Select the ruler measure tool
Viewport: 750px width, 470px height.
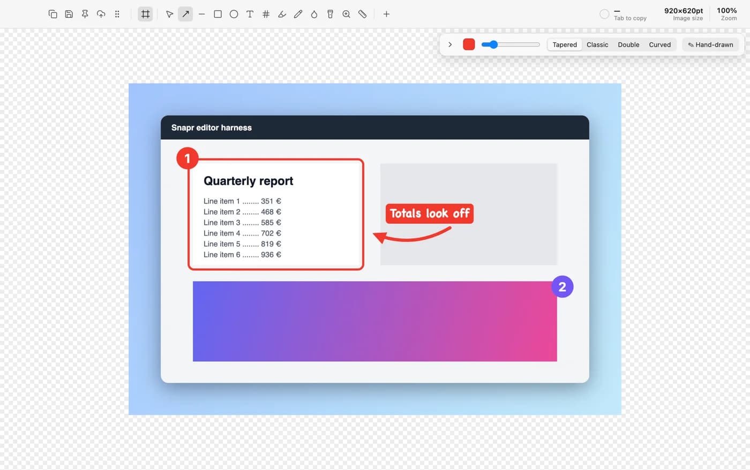tap(362, 14)
